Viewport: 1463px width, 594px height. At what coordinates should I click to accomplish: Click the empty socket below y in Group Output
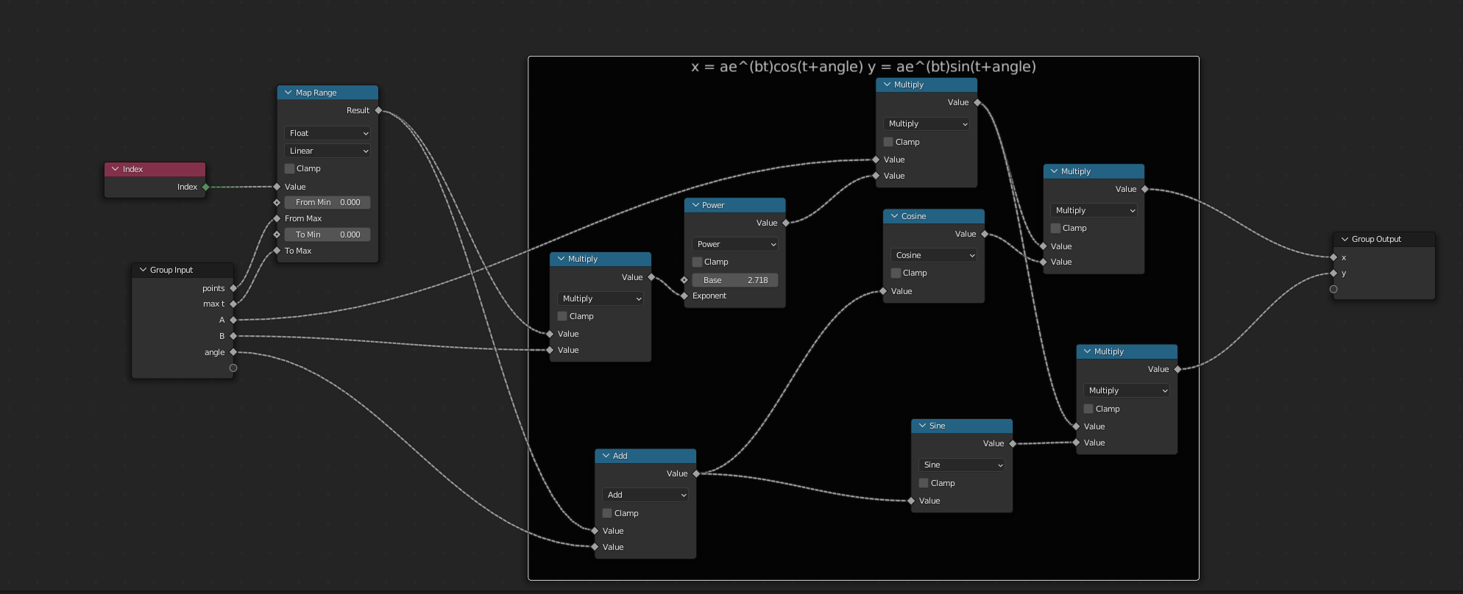point(1333,289)
